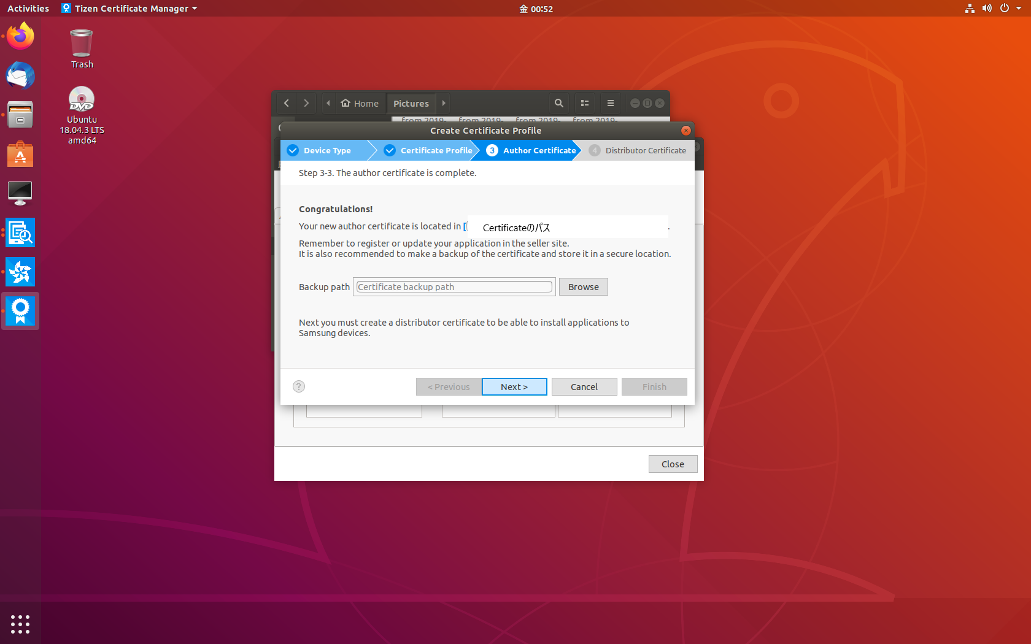
Task: Open the Ubuntu 18.04.3 LTS DVD icon
Action: pos(82,115)
